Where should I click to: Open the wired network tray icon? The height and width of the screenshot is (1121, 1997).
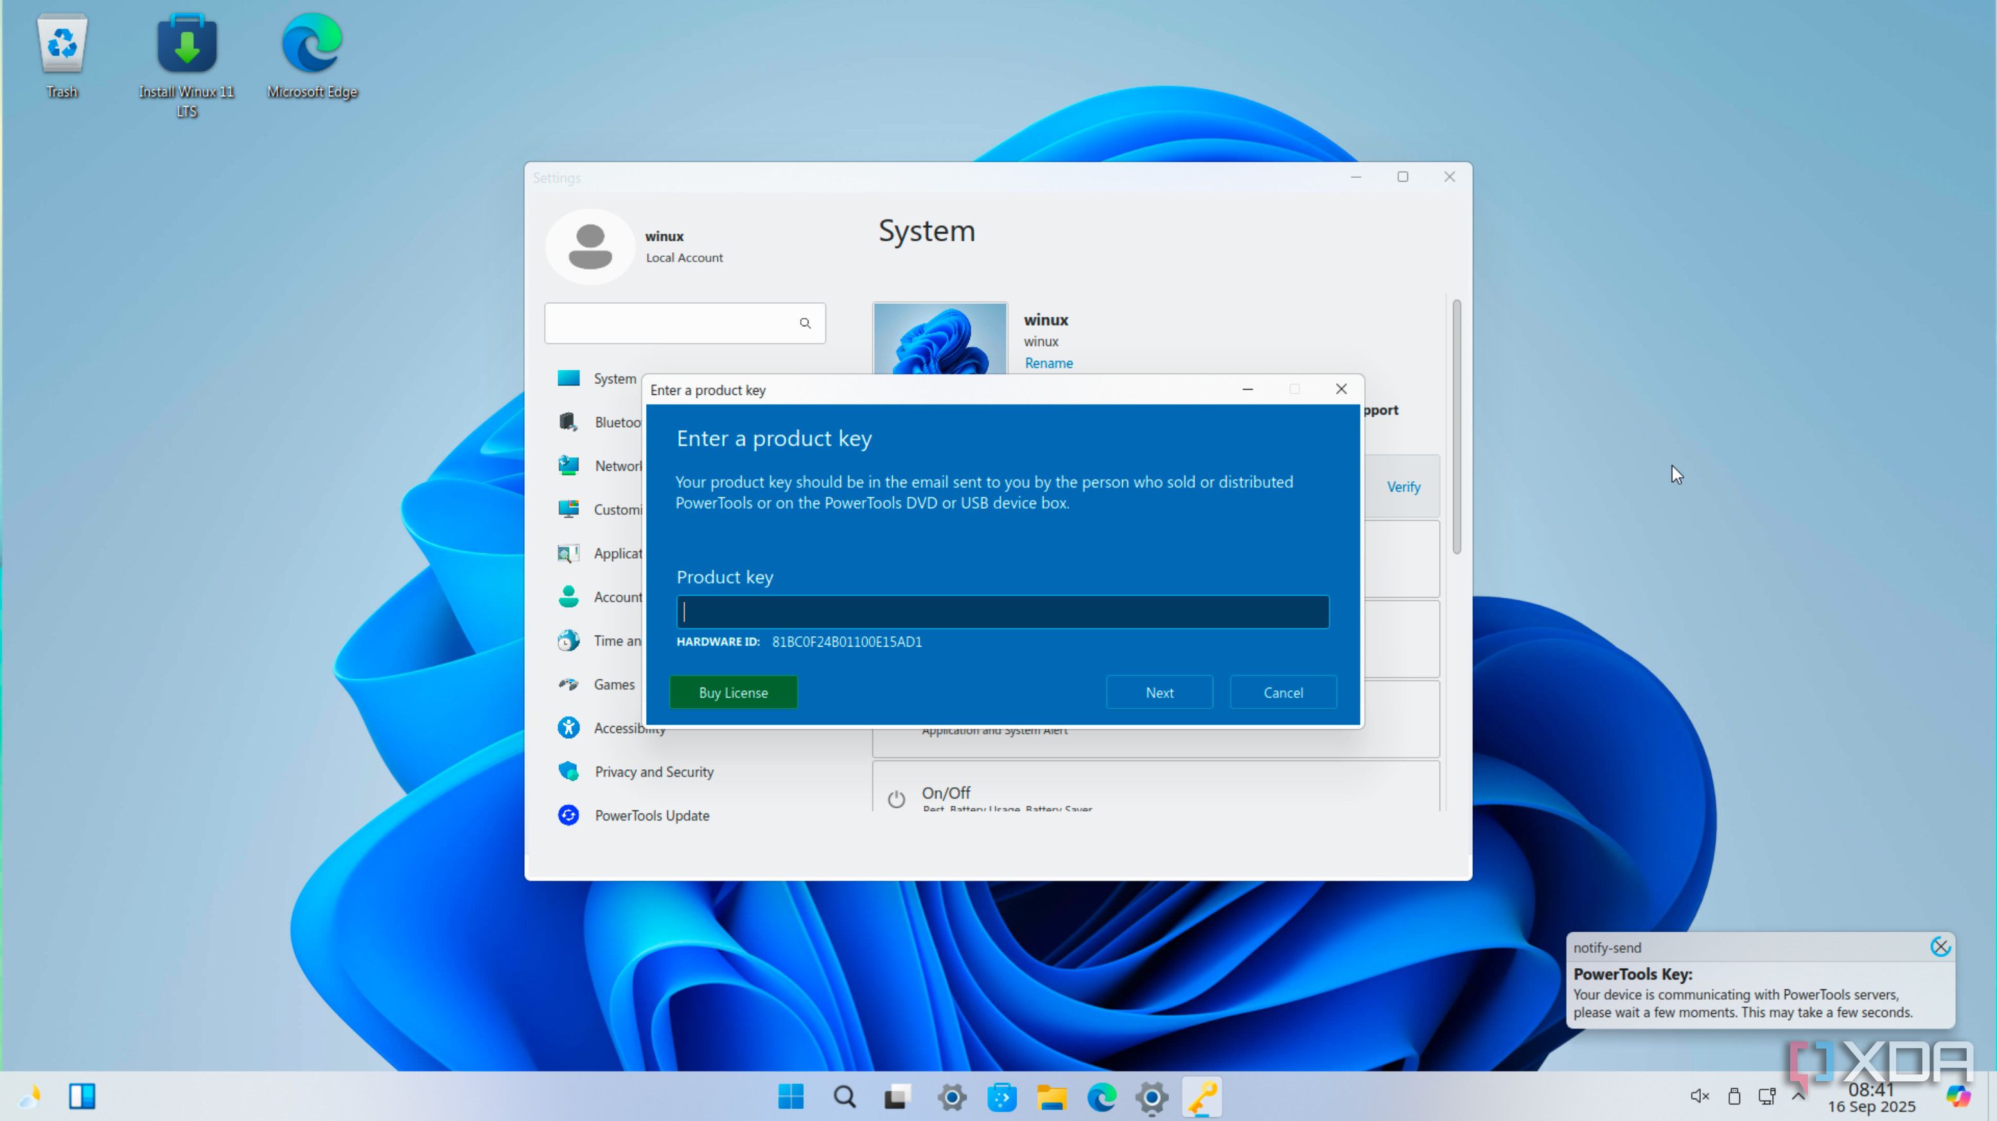1767,1095
